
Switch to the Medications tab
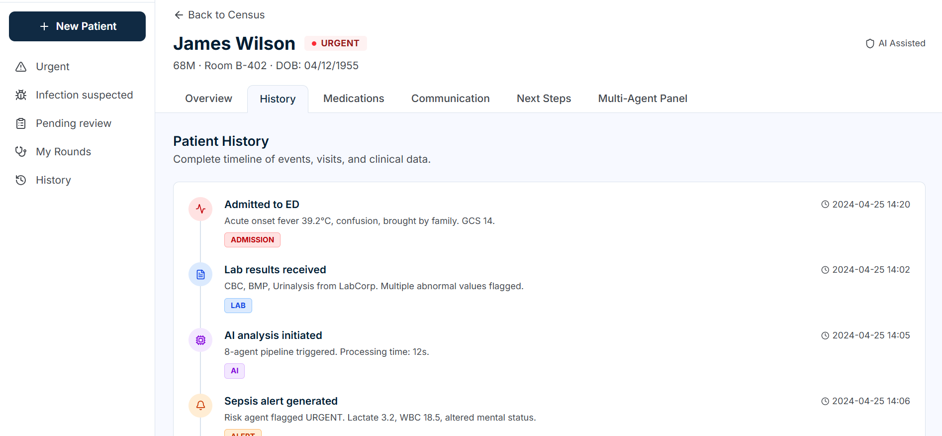pyautogui.click(x=354, y=99)
